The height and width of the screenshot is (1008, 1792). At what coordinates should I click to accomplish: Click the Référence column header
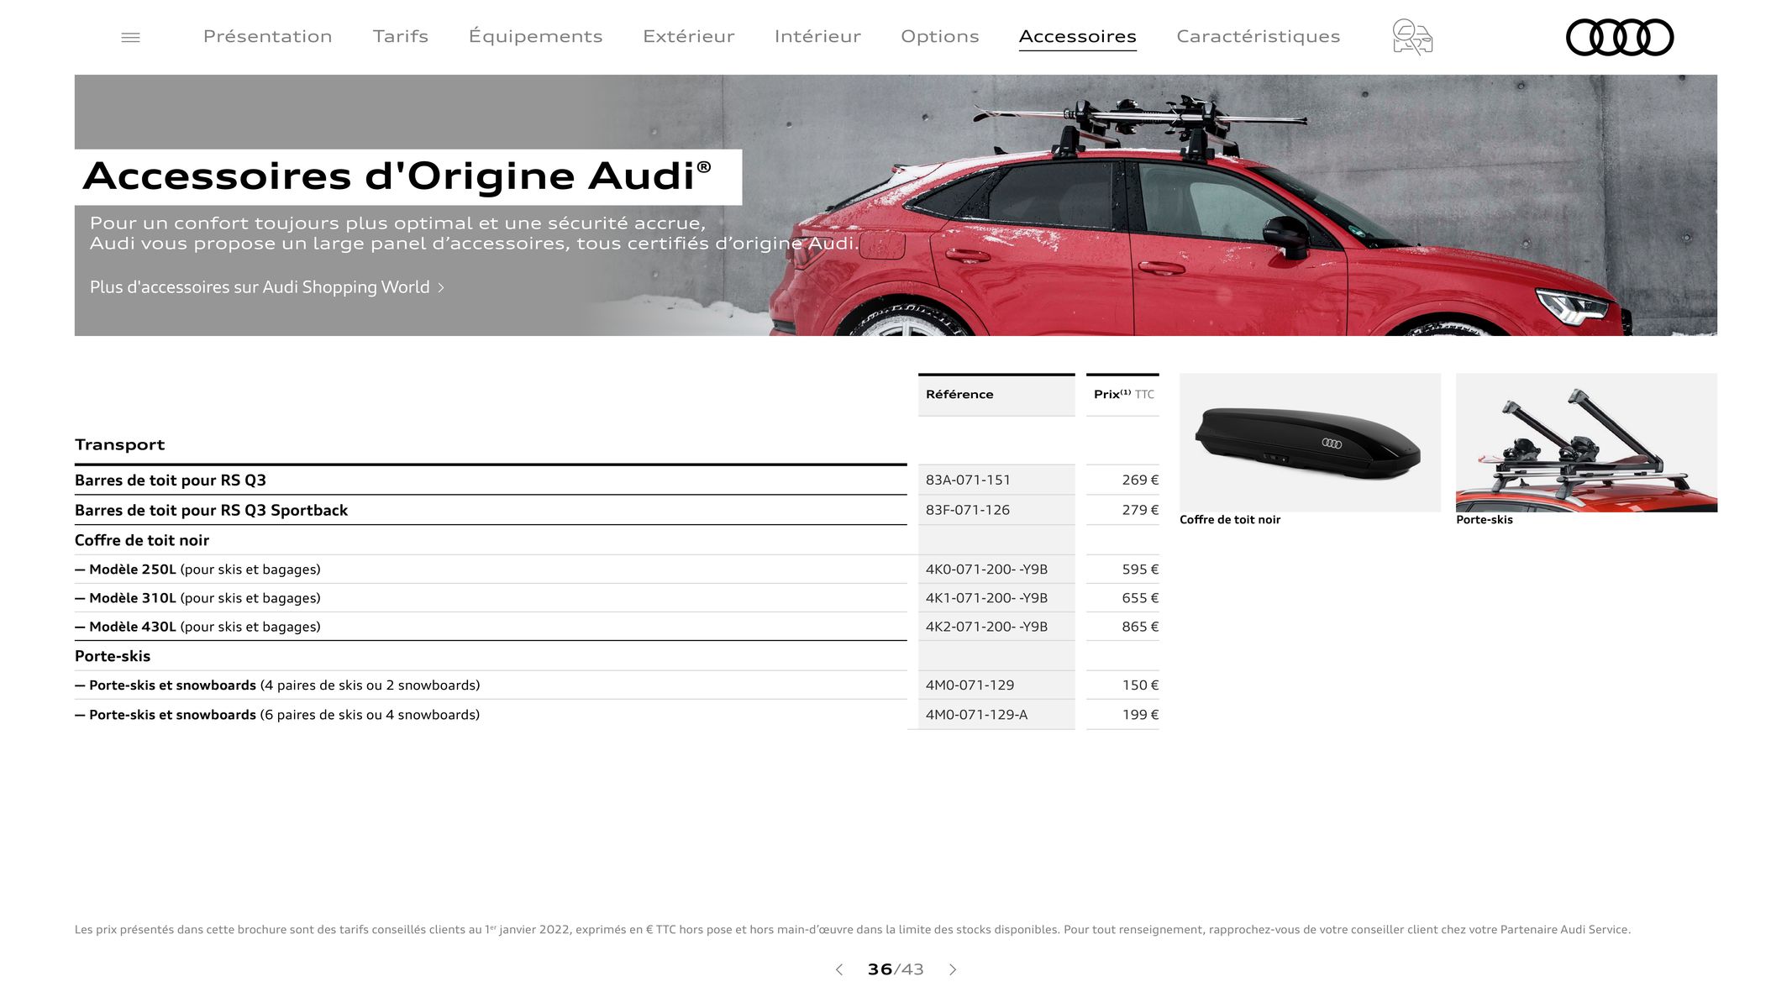coord(996,395)
